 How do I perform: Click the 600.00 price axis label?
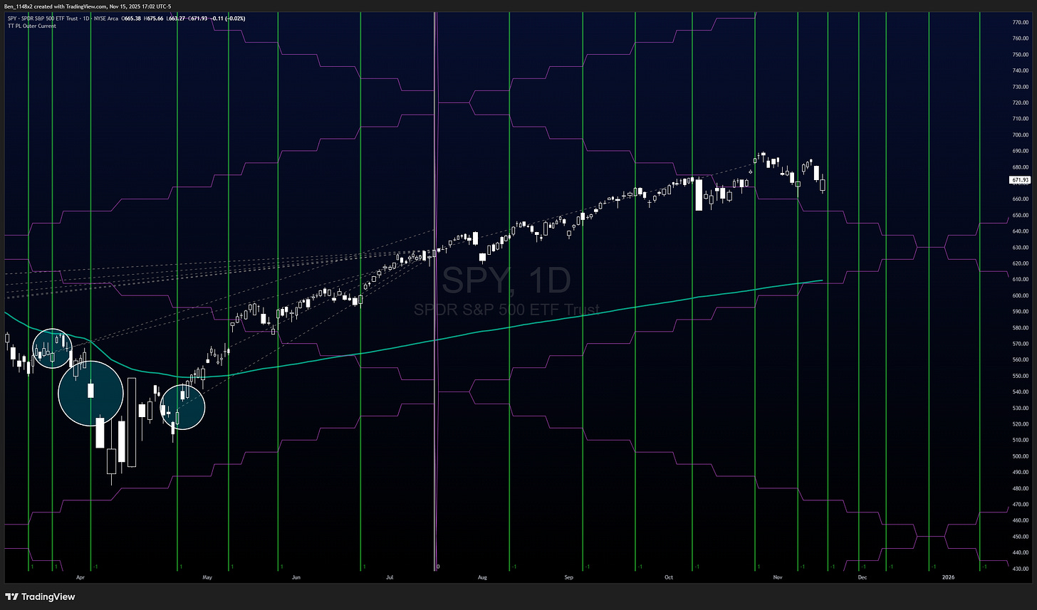[x=1020, y=295]
